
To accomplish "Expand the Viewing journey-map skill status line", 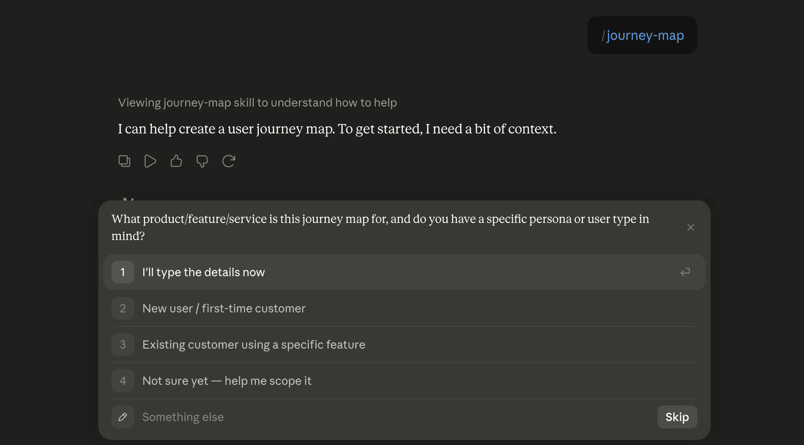I will click(x=257, y=103).
